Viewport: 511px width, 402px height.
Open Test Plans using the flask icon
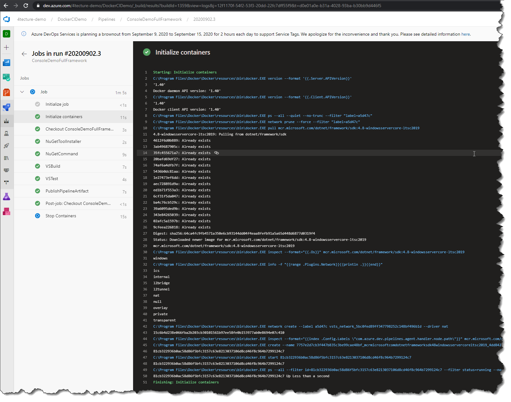(x=7, y=196)
